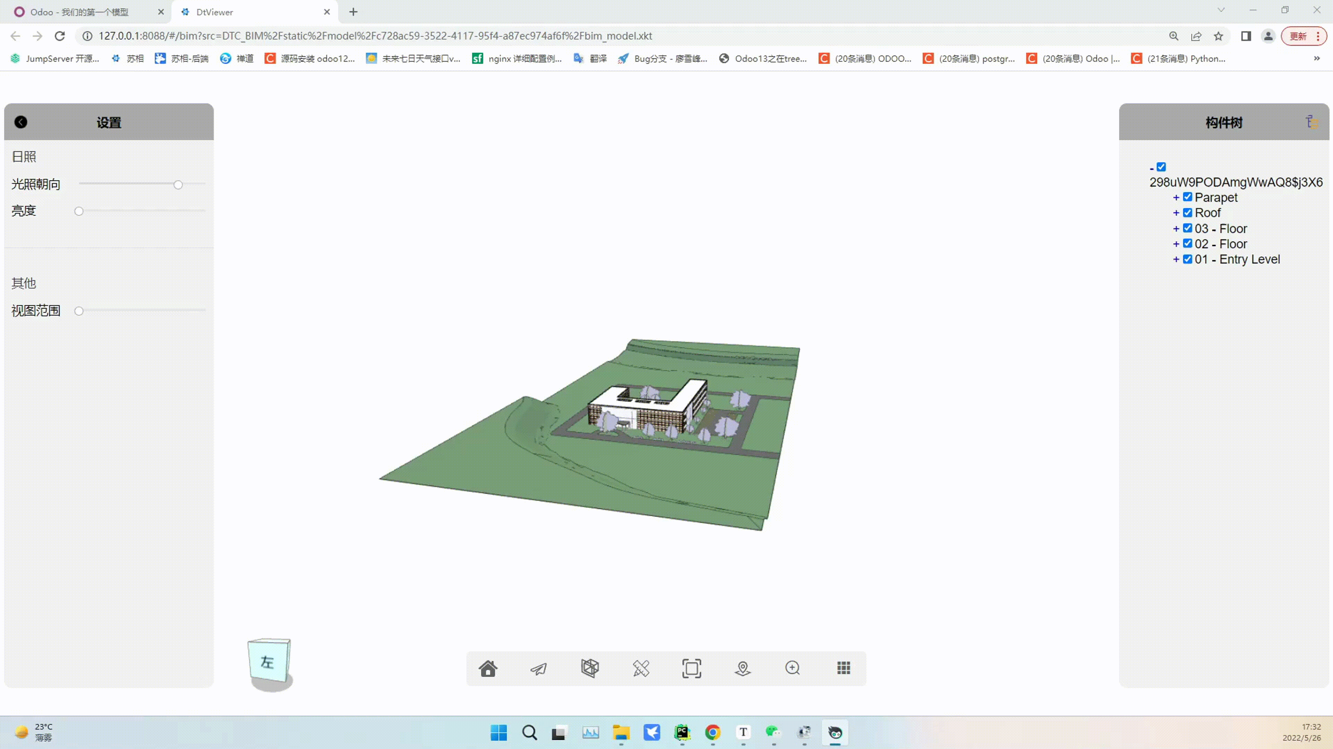Click the 光照朝向 slider handle
Screen dimensions: 1333x749
click(x=178, y=184)
